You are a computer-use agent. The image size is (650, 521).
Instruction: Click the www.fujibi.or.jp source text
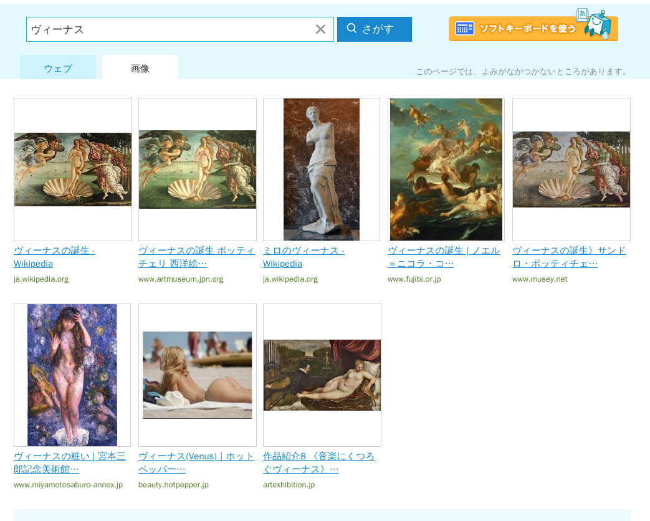pos(414,279)
